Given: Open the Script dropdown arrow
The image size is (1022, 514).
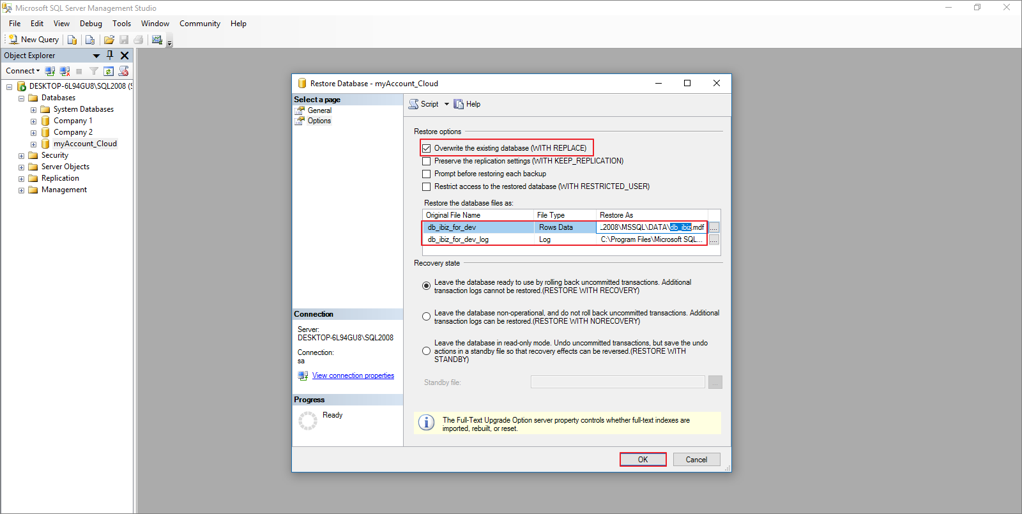Looking at the screenshot, I should 446,104.
